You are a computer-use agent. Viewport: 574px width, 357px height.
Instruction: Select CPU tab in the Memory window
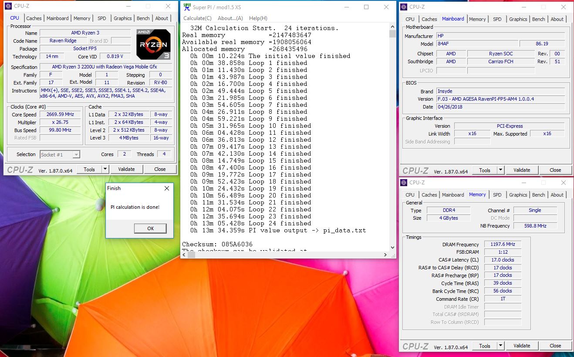(410, 195)
